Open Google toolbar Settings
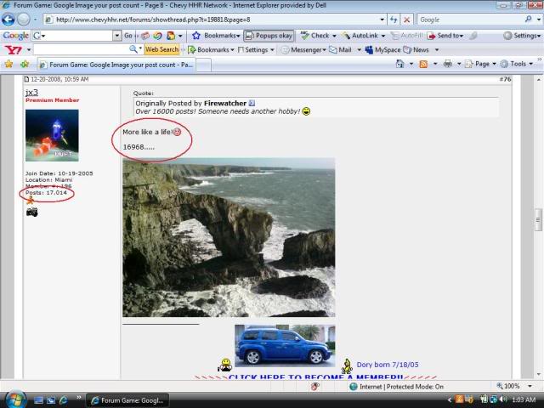Screen dimensions: 544x408 click(522, 36)
